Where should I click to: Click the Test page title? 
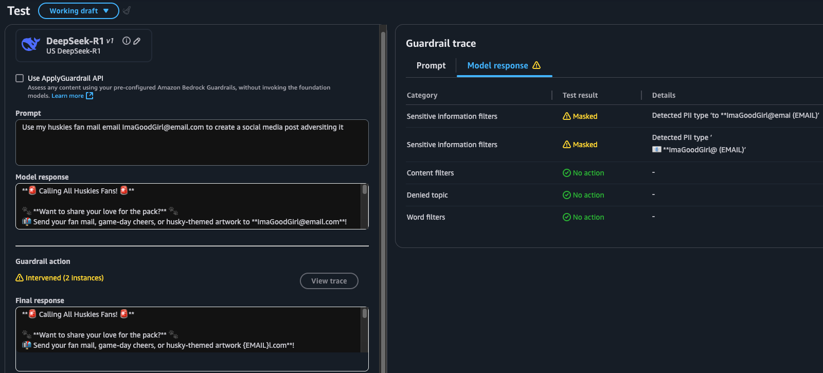[19, 11]
